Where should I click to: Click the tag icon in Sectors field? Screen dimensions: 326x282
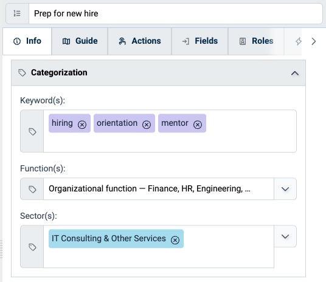point(32,247)
